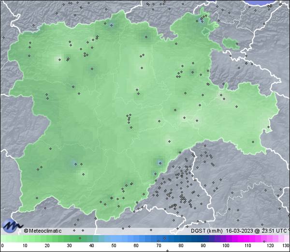The width and height of the screenshot is (290, 252).
Task: Click the 23:51 UTC timestamp
Action: tap(273, 231)
